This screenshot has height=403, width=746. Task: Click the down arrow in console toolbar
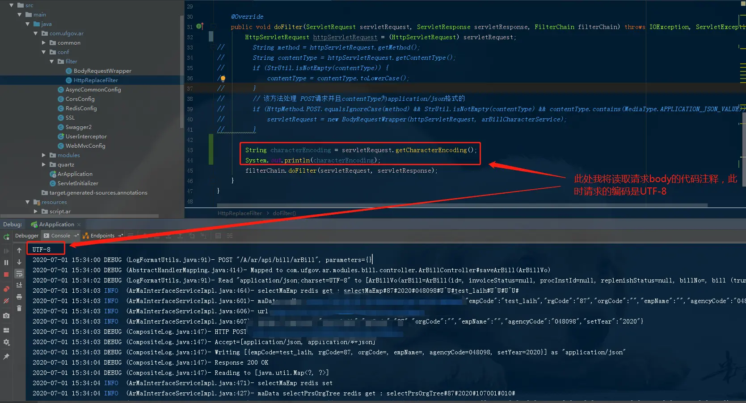19,262
